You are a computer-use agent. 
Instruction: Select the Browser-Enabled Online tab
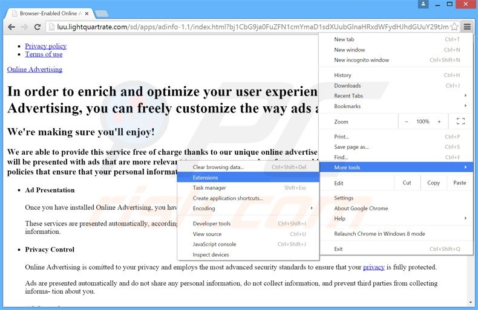tap(50, 13)
